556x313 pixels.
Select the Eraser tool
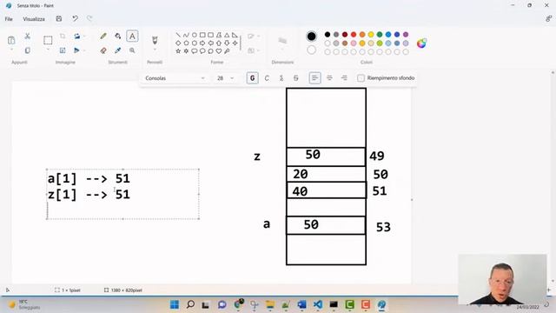(x=103, y=50)
